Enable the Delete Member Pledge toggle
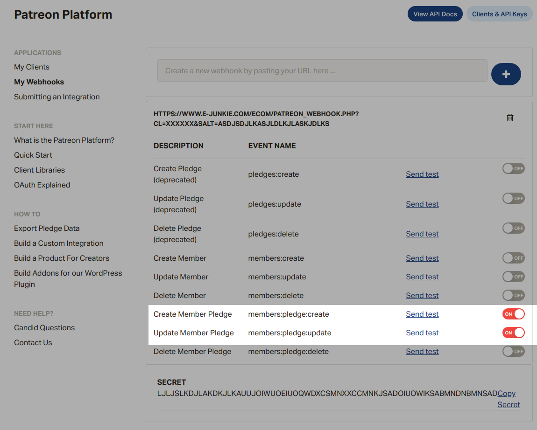The height and width of the screenshot is (430, 537). click(x=513, y=351)
